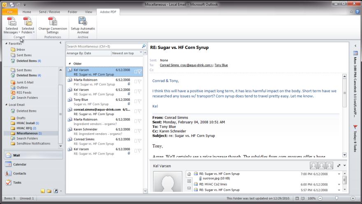Collapse the Local Email tree

[6, 104]
